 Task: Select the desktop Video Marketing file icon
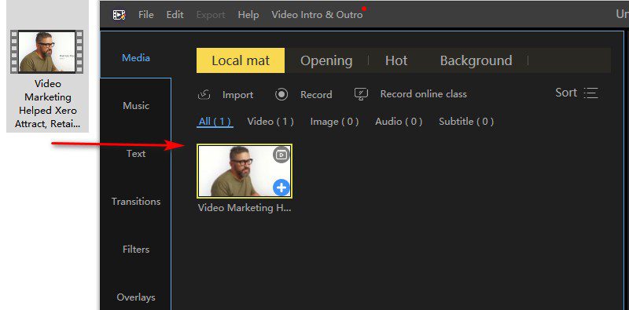[47, 52]
